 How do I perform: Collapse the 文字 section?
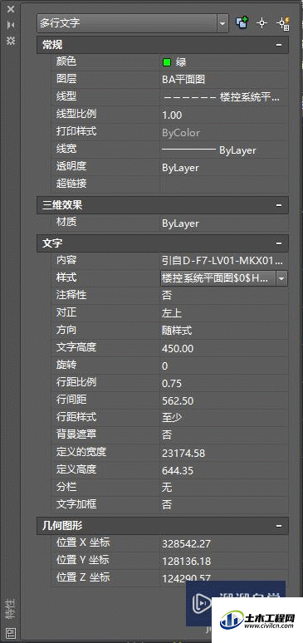(279, 243)
